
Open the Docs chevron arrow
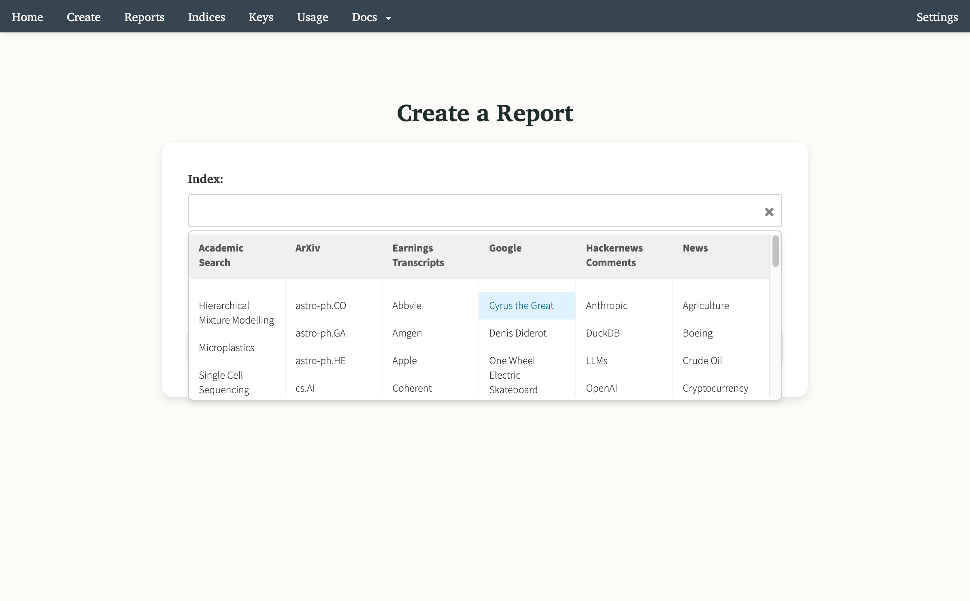tap(388, 18)
